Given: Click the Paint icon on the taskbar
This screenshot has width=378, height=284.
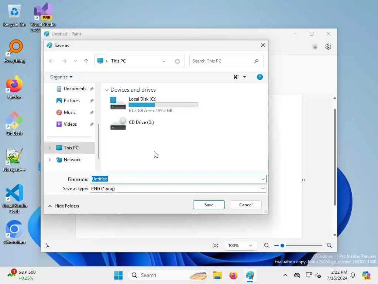Looking at the screenshot, I should pyautogui.click(x=250, y=275).
